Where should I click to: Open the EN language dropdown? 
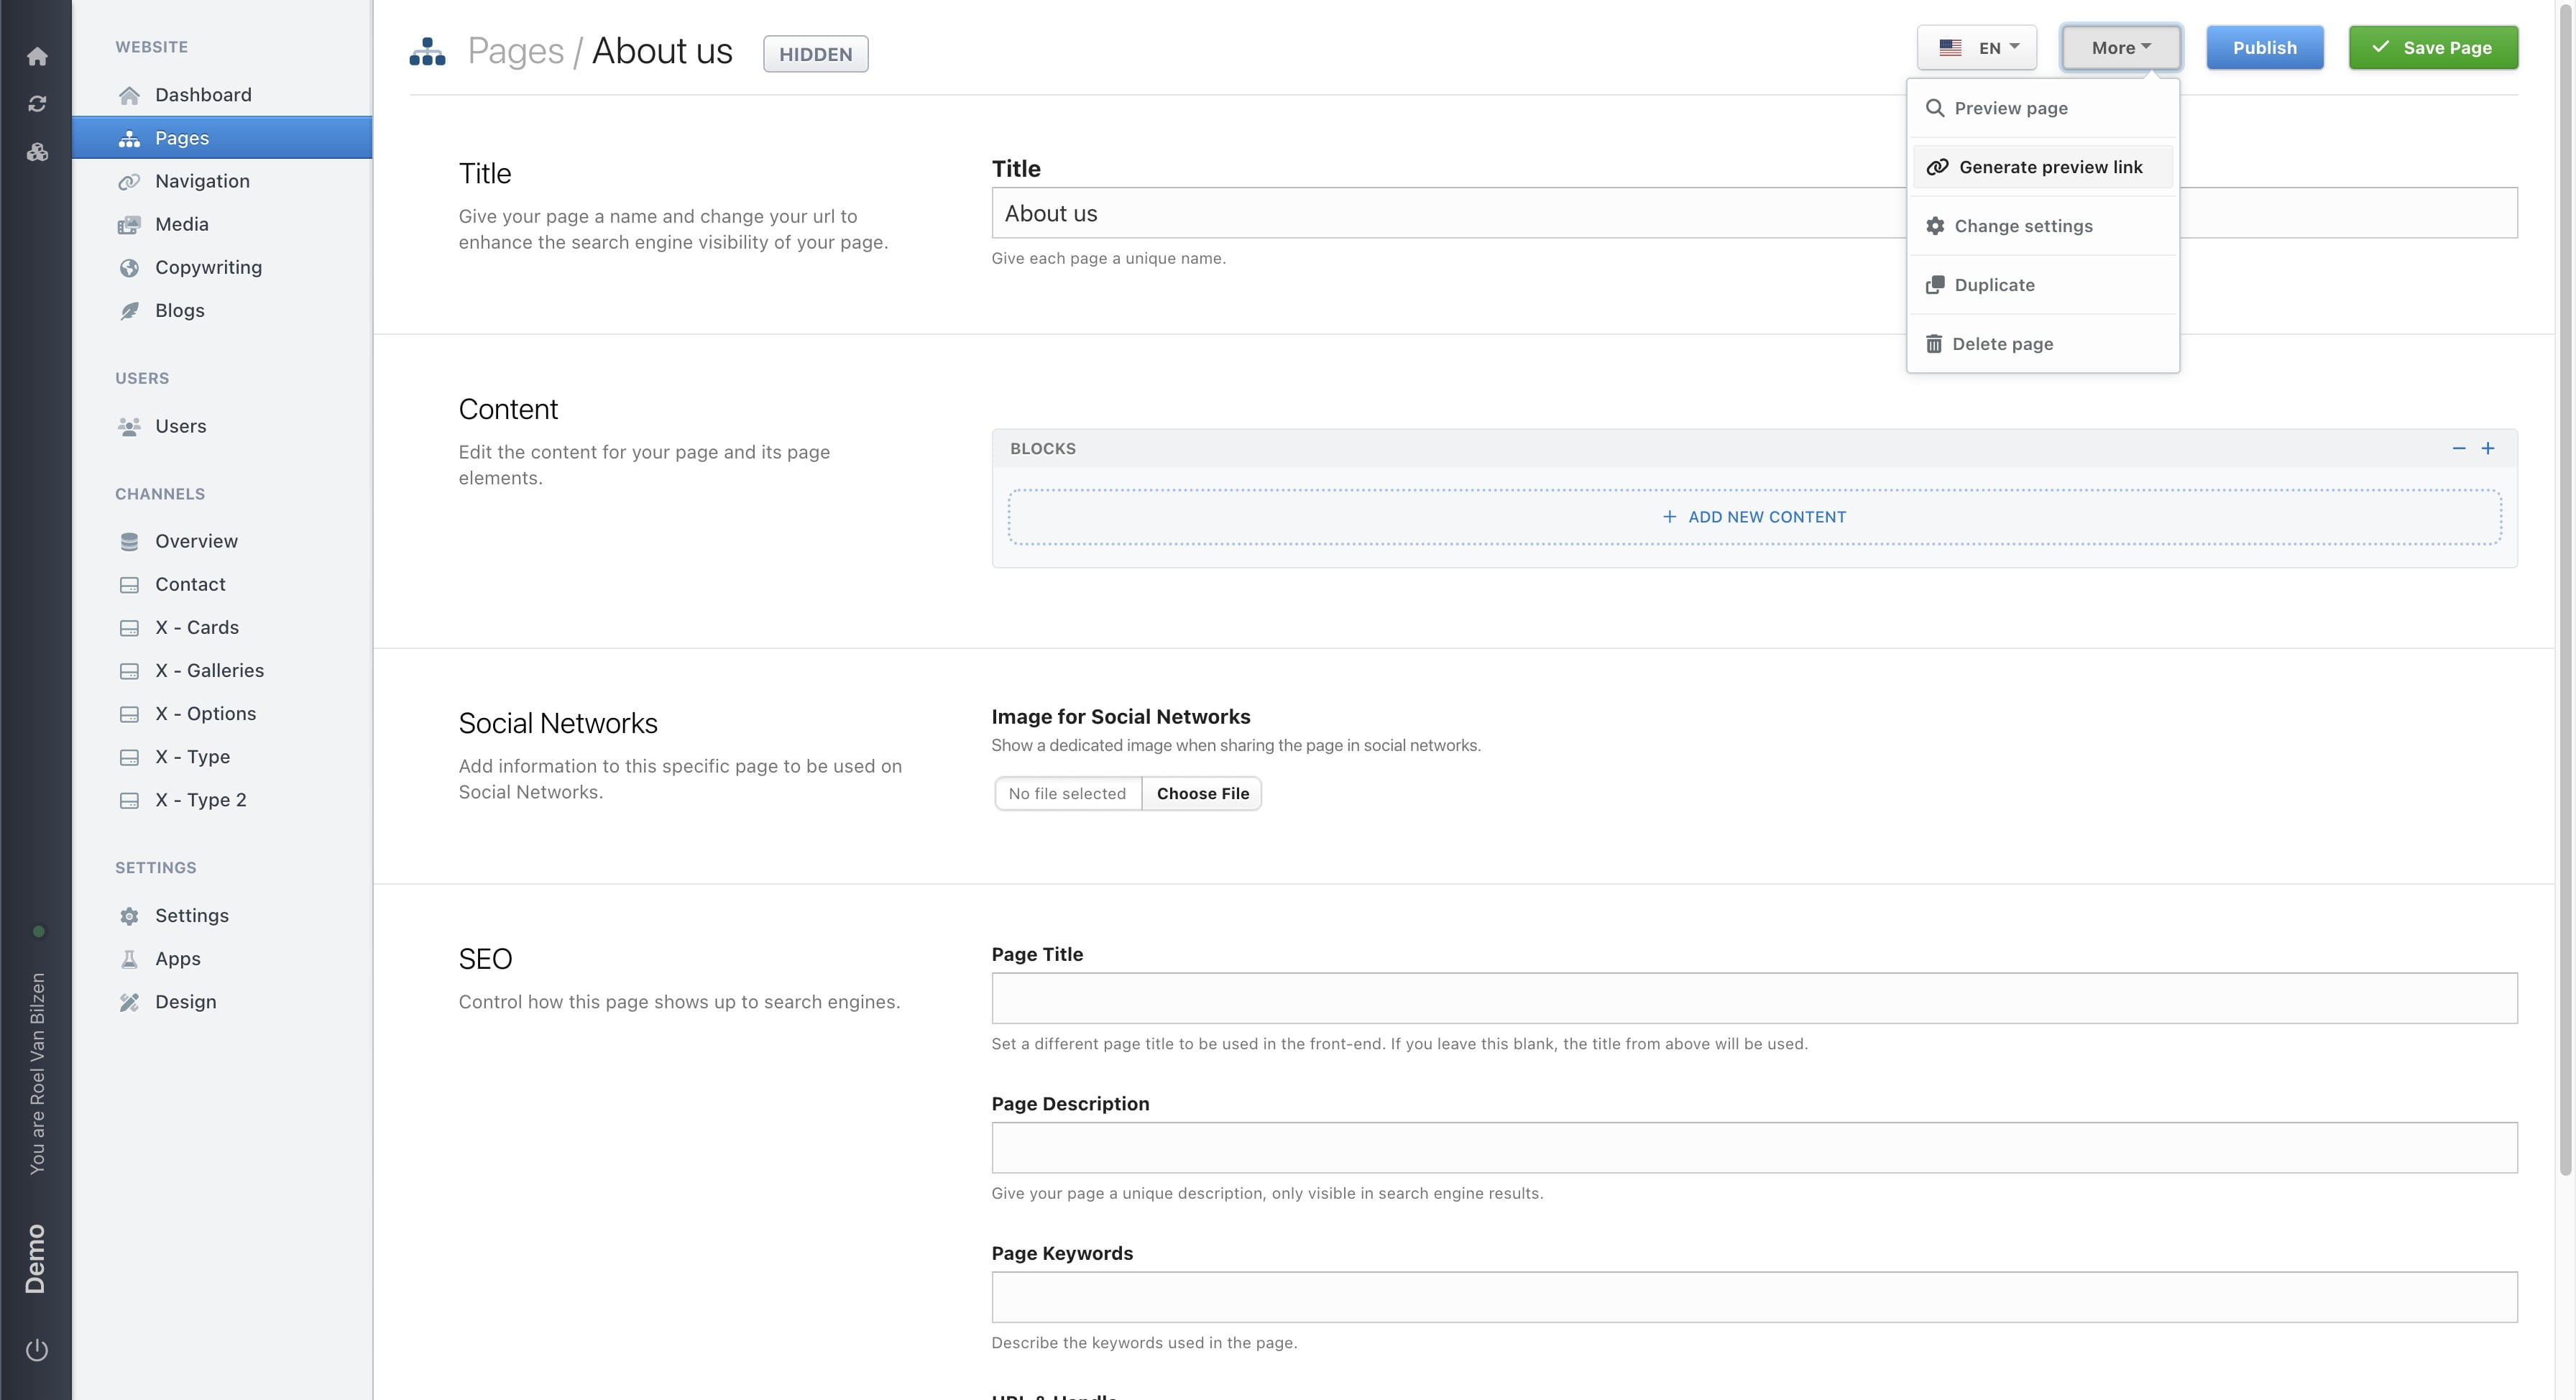1977,47
